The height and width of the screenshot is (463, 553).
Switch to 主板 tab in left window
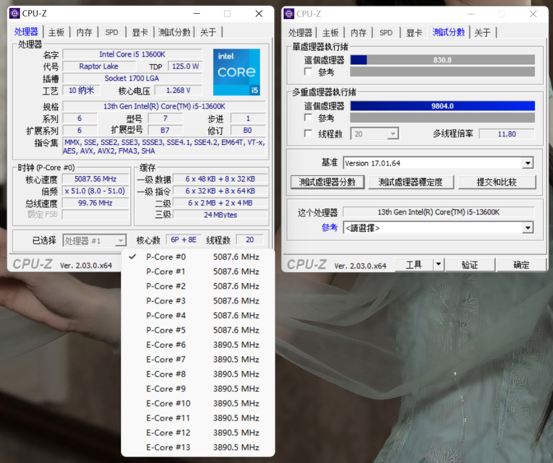coord(56,32)
